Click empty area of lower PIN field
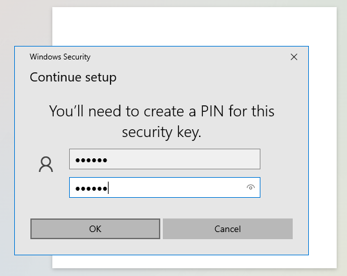The image size is (347, 276). pos(177,187)
